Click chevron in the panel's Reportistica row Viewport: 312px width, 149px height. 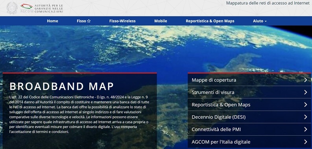click(306, 105)
